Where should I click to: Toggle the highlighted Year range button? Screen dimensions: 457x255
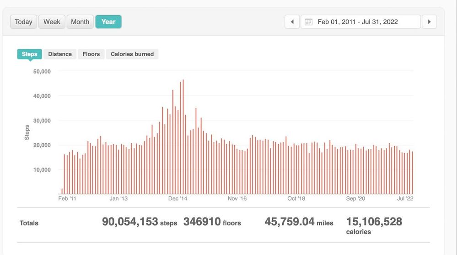pyautogui.click(x=108, y=22)
